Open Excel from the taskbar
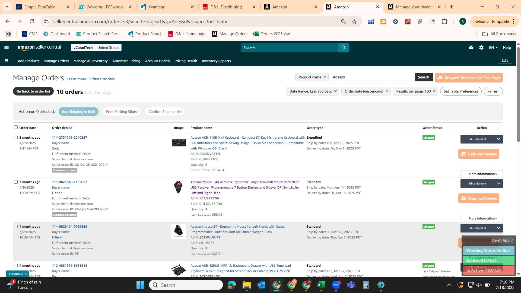Image resolution: width=521 pixels, height=293 pixels. pyautogui.click(x=321, y=285)
